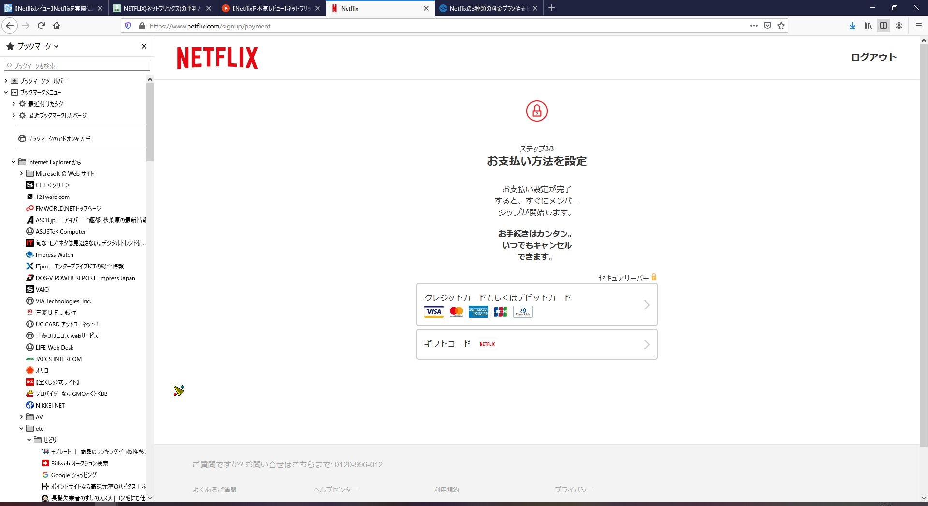Viewport: 928px width, 506px height.
Task: Open LIFE-Web Desk bookmark
Action: [x=50, y=347]
